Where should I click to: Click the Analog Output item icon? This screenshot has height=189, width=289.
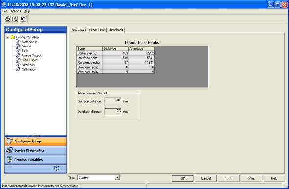pos(18,55)
